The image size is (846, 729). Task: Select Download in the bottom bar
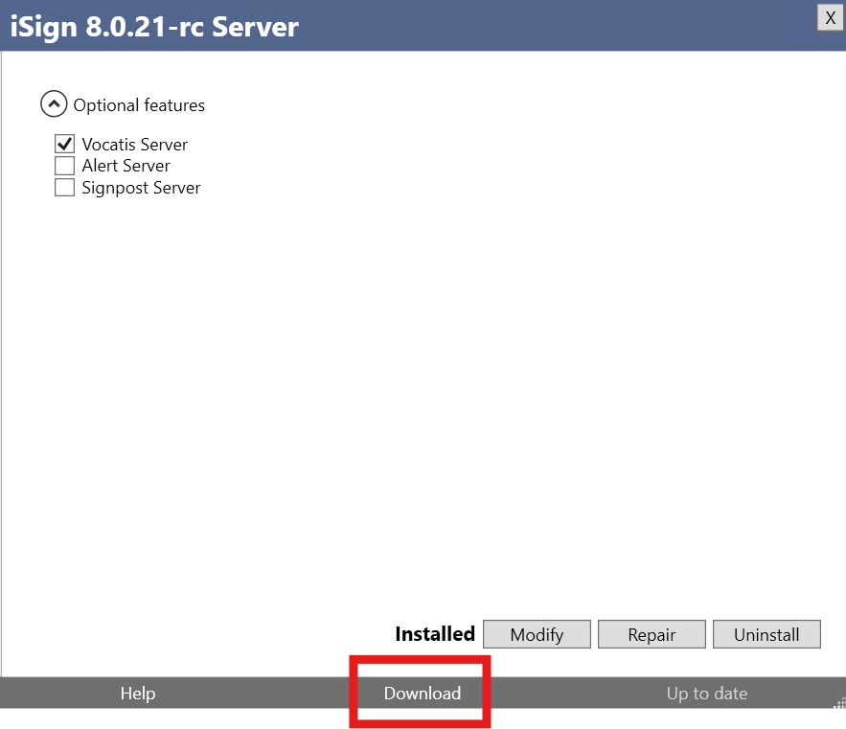pos(423,693)
